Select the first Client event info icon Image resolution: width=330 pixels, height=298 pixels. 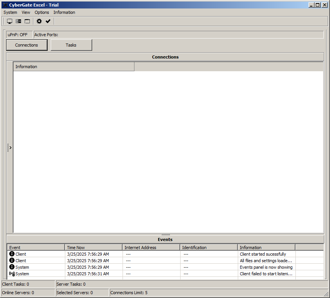pos(12,254)
